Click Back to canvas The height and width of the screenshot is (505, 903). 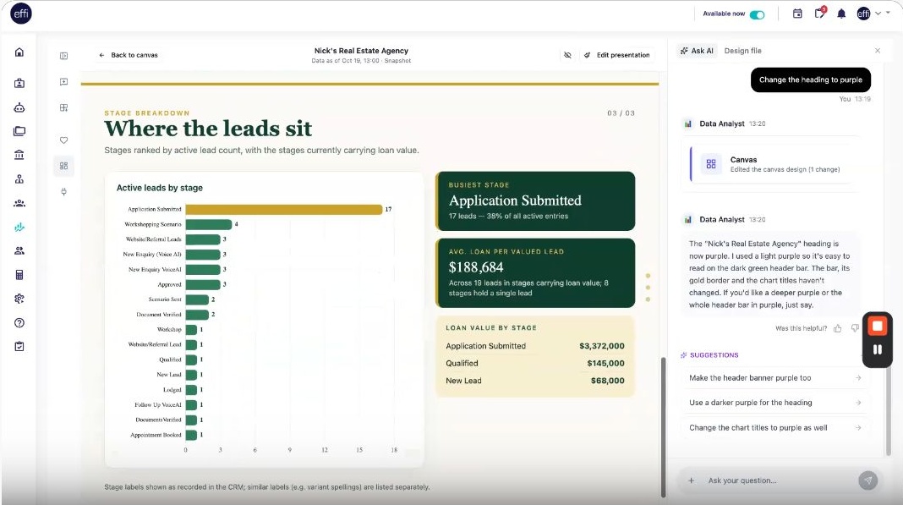(x=129, y=55)
